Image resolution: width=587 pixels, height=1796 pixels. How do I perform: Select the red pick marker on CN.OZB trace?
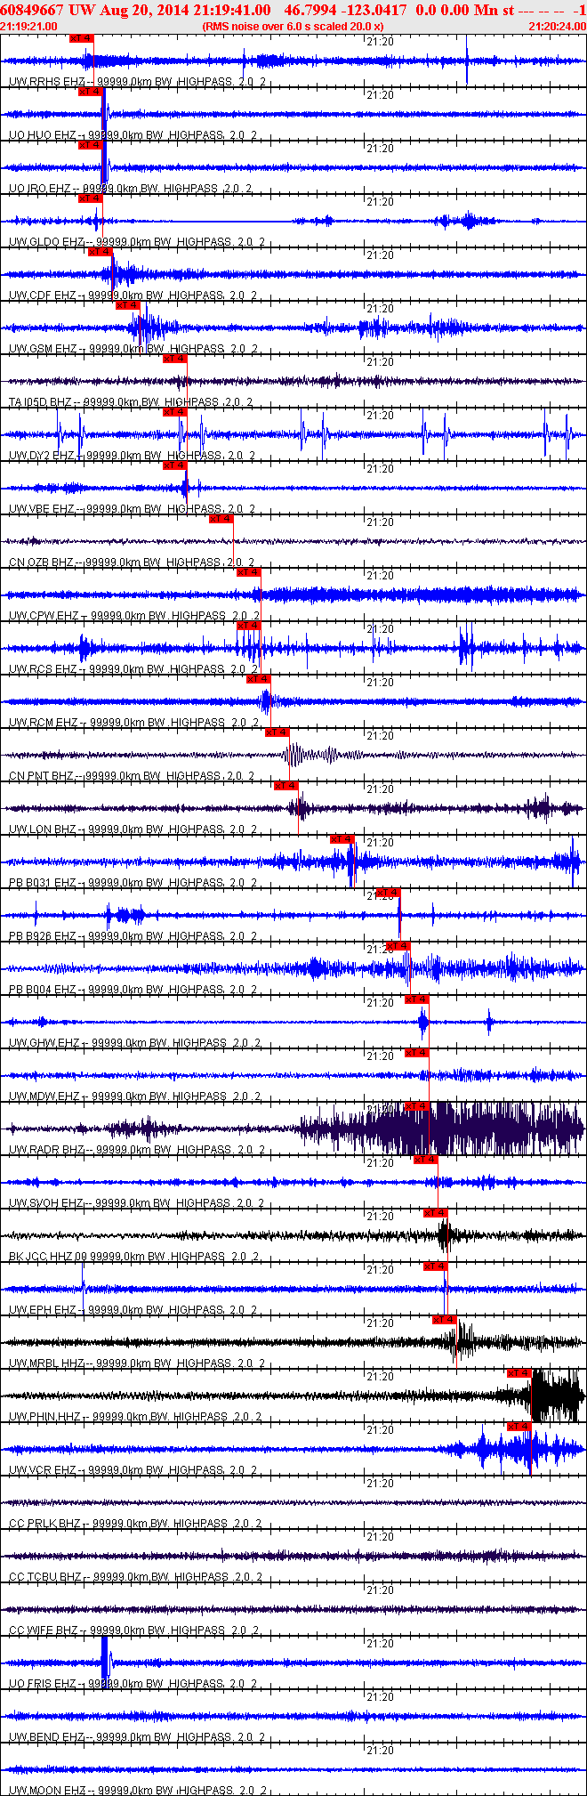(221, 519)
